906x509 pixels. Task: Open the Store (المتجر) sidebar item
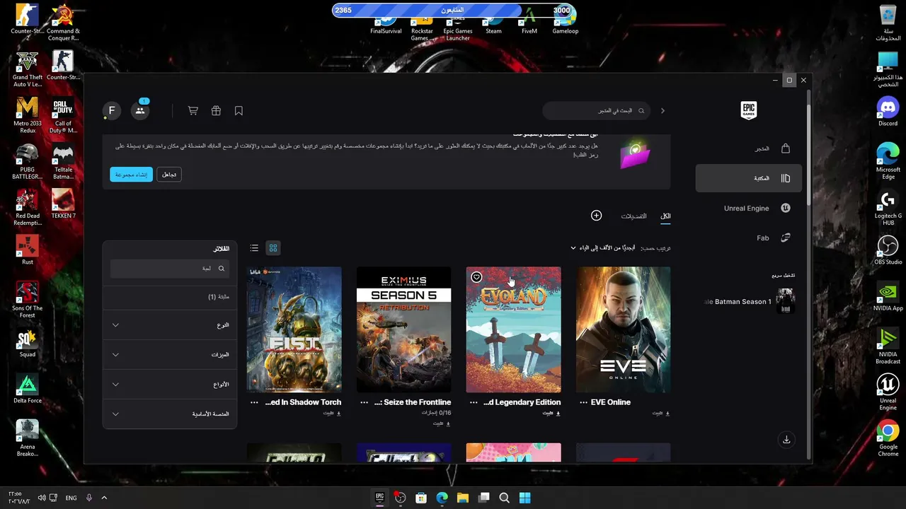(749, 148)
